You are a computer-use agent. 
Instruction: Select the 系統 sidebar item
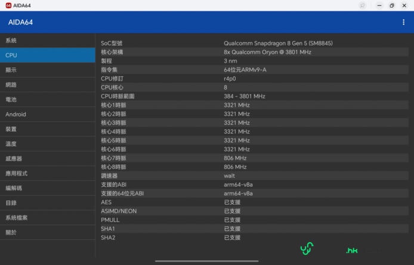coord(48,41)
